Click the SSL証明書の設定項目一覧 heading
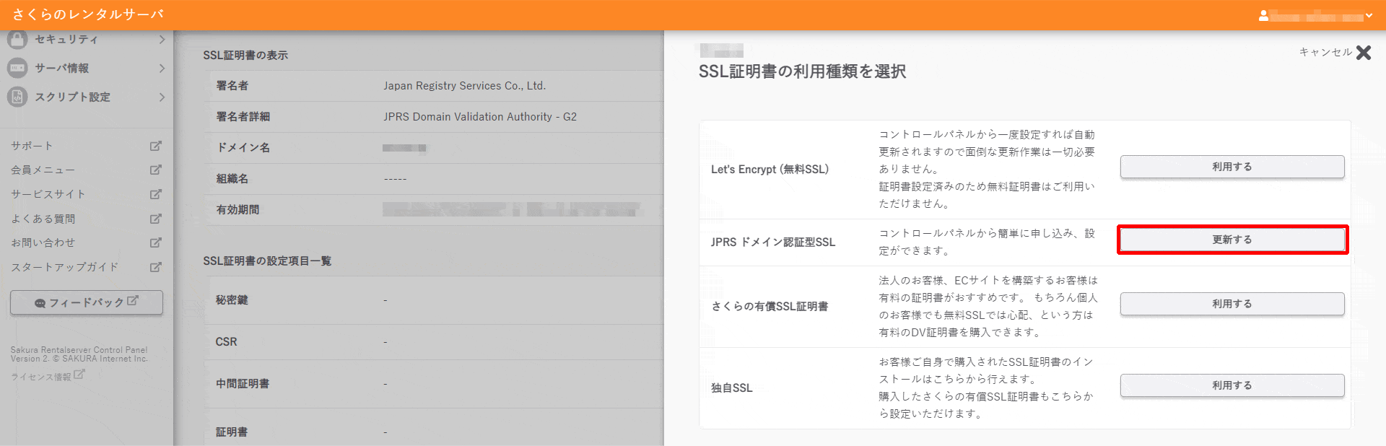This screenshot has height=446, width=1386. pyautogui.click(x=267, y=261)
